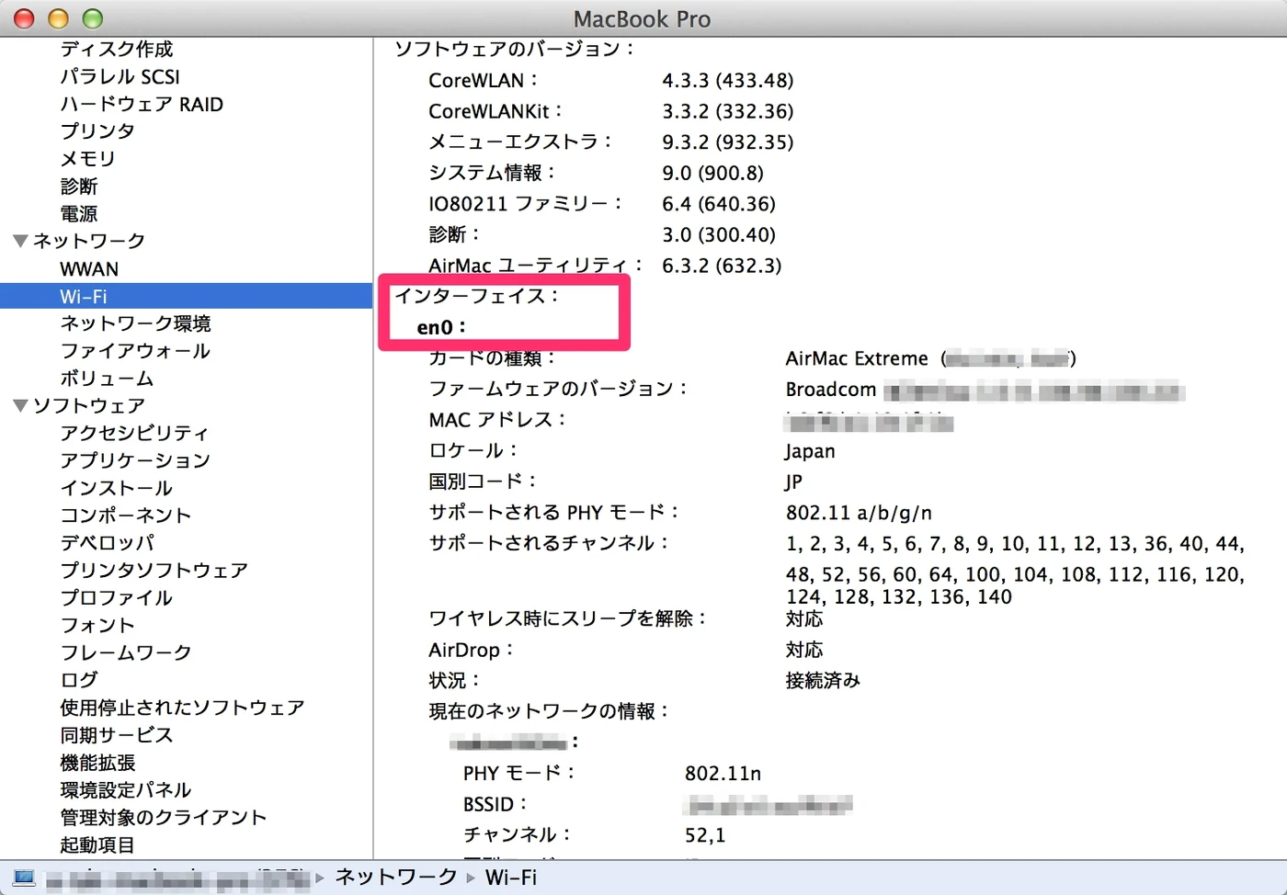The width and height of the screenshot is (1287, 895).
Task: Open the 電源 entry
Action: pos(79,214)
